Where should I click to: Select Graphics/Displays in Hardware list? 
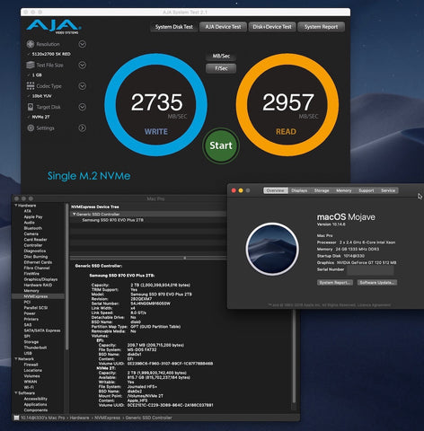click(40, 279)
